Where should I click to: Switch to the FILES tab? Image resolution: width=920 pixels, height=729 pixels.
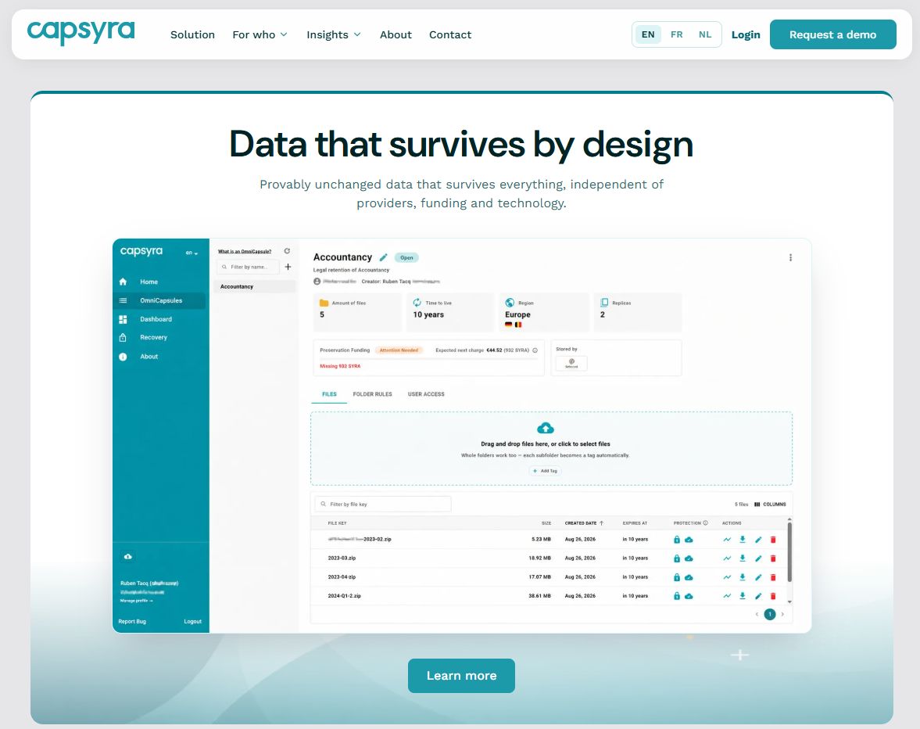coord(329,394)
